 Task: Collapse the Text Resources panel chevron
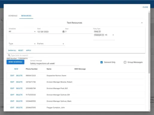coord(142,23)
